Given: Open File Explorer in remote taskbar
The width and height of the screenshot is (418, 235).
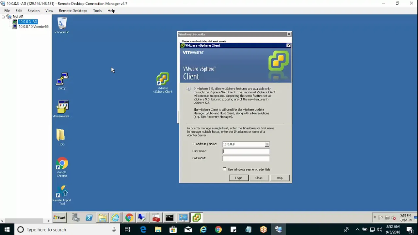Looking at the screenshot, I should click(103, 218).
